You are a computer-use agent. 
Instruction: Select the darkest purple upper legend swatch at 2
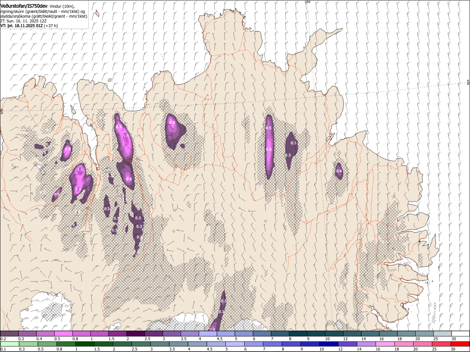point(135,334)
